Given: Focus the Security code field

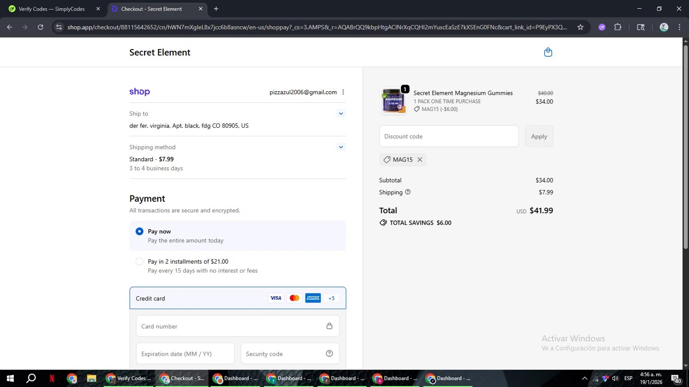Looking at the screenshot, I should click(290, 354).
